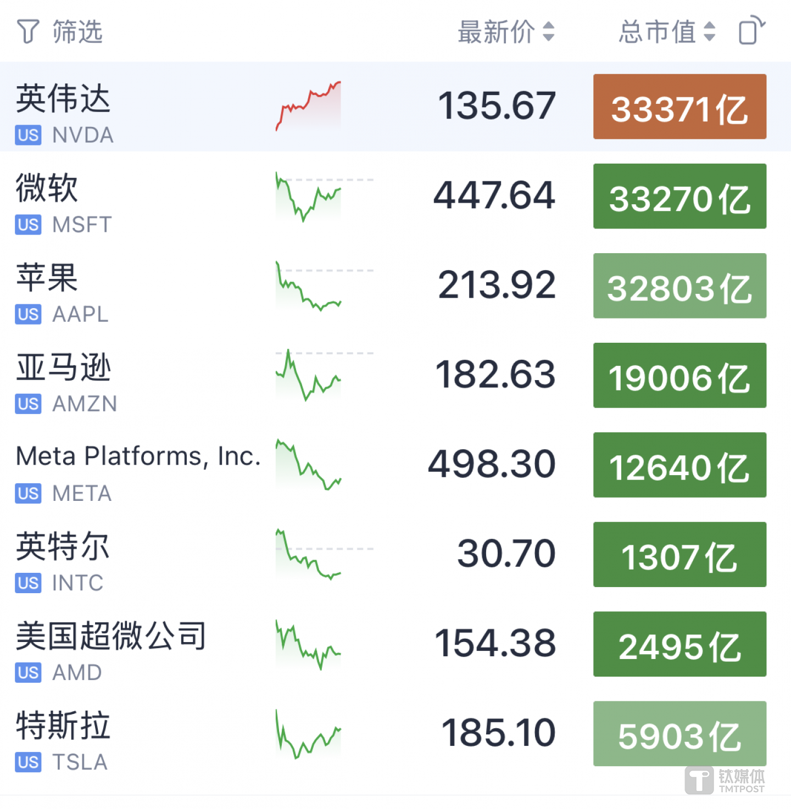Click Tesla's 5903亿 market cap badge

pyautogui.click(x=679, y=734)
